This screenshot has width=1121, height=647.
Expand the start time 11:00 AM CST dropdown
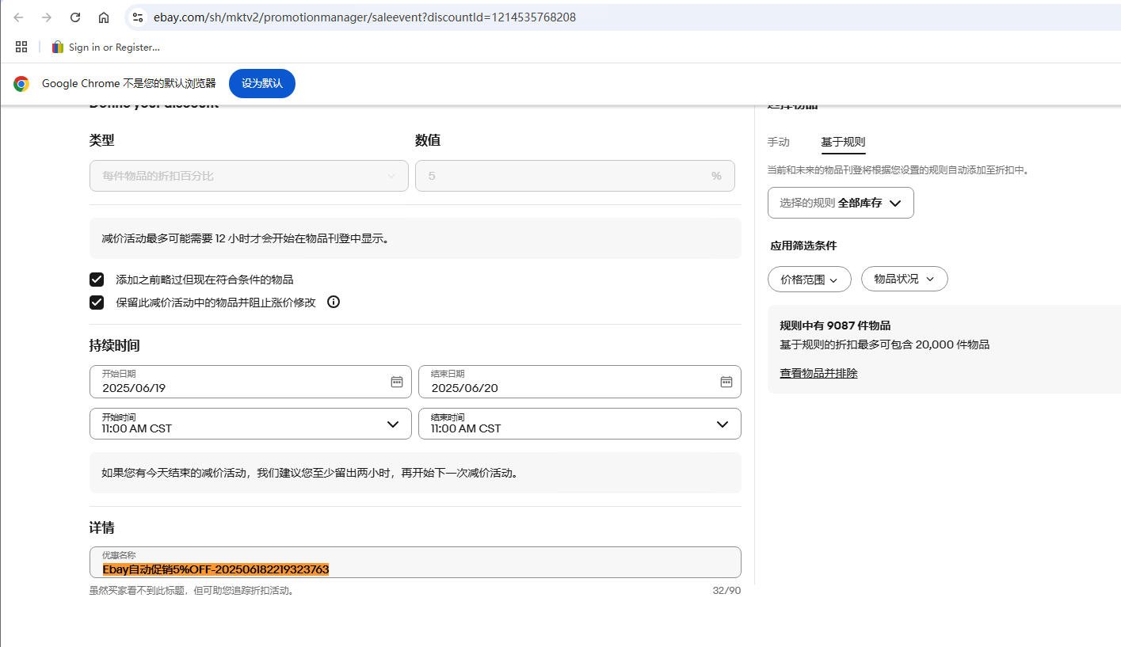tap(250, 424)
